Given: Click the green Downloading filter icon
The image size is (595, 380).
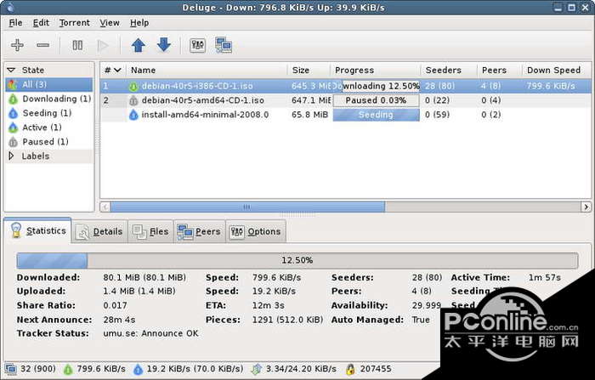Looking at the screenshot, I should (x=13, y=99).
